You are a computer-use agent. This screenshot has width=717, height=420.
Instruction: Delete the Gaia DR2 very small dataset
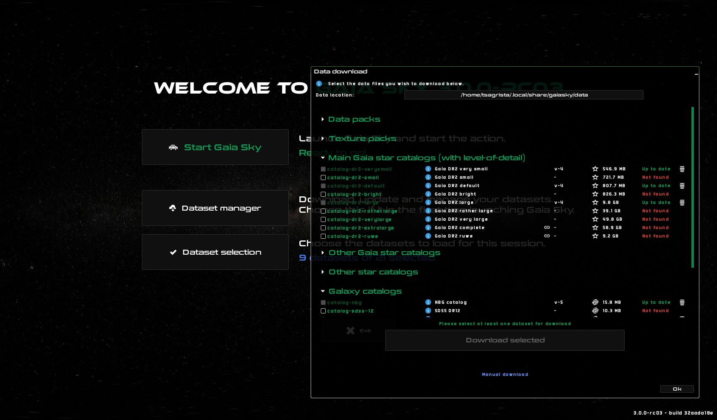point(682,169)
